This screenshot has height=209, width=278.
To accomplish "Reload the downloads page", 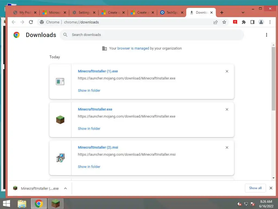I will point(31,22).
